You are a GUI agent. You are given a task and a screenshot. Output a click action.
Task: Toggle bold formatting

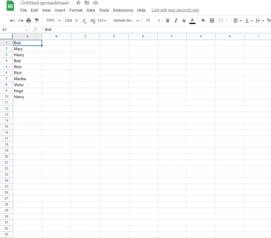[168, 20]
